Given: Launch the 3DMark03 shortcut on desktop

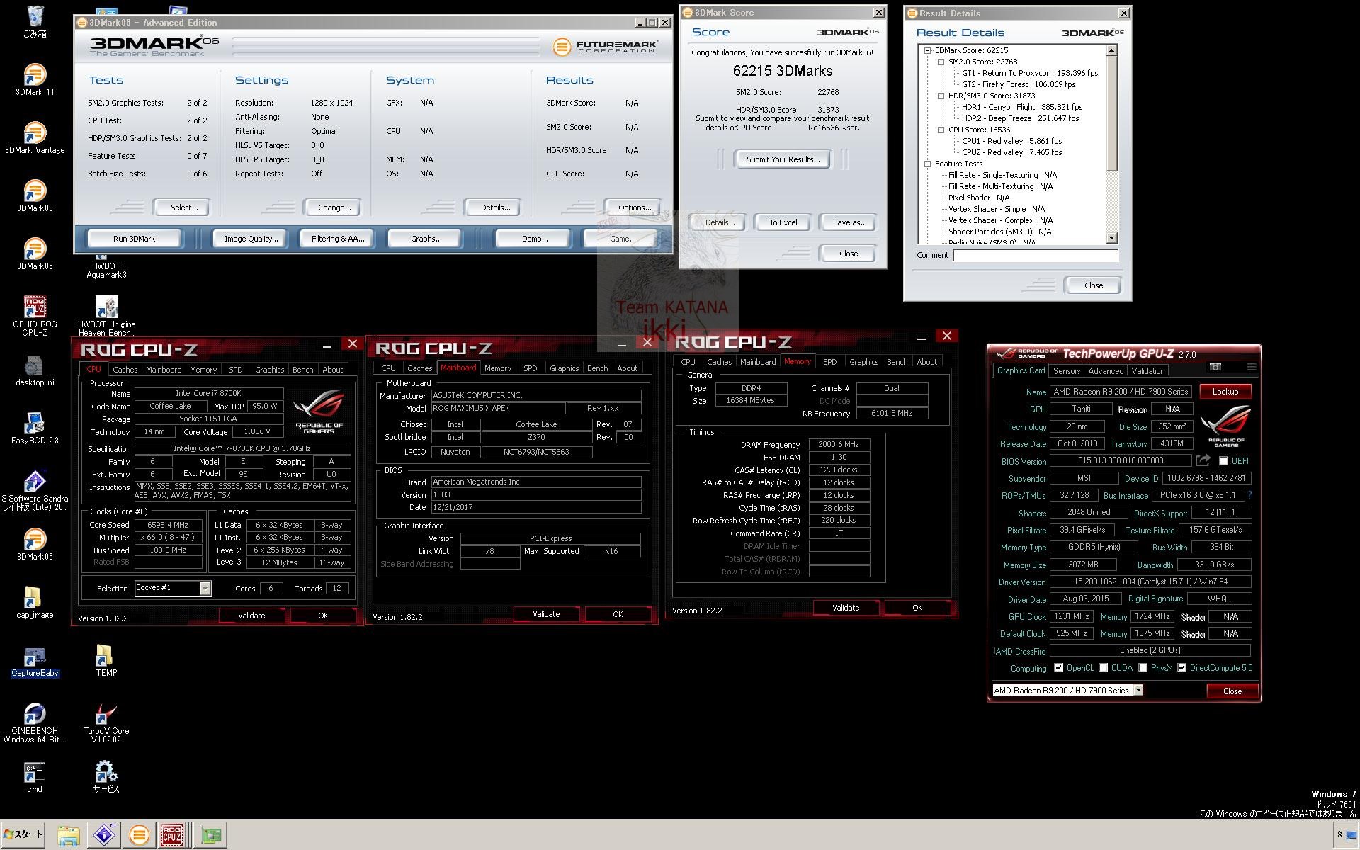Looking at the screenshot, I should 35,195.
